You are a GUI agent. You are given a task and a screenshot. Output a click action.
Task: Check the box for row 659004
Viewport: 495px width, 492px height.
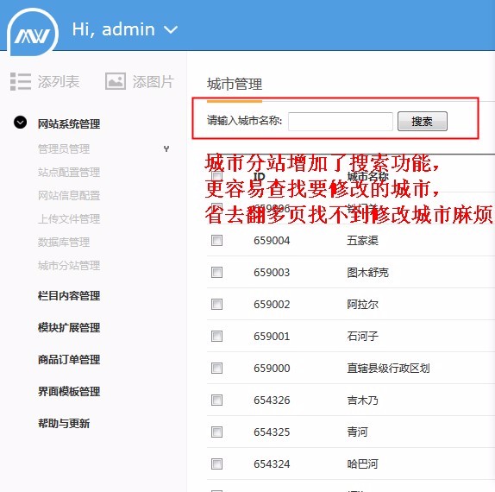(x=216, y=241)
